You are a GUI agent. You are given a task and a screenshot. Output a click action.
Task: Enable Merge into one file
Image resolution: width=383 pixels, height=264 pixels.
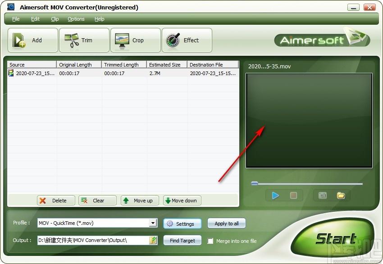(x=210, y=241)
